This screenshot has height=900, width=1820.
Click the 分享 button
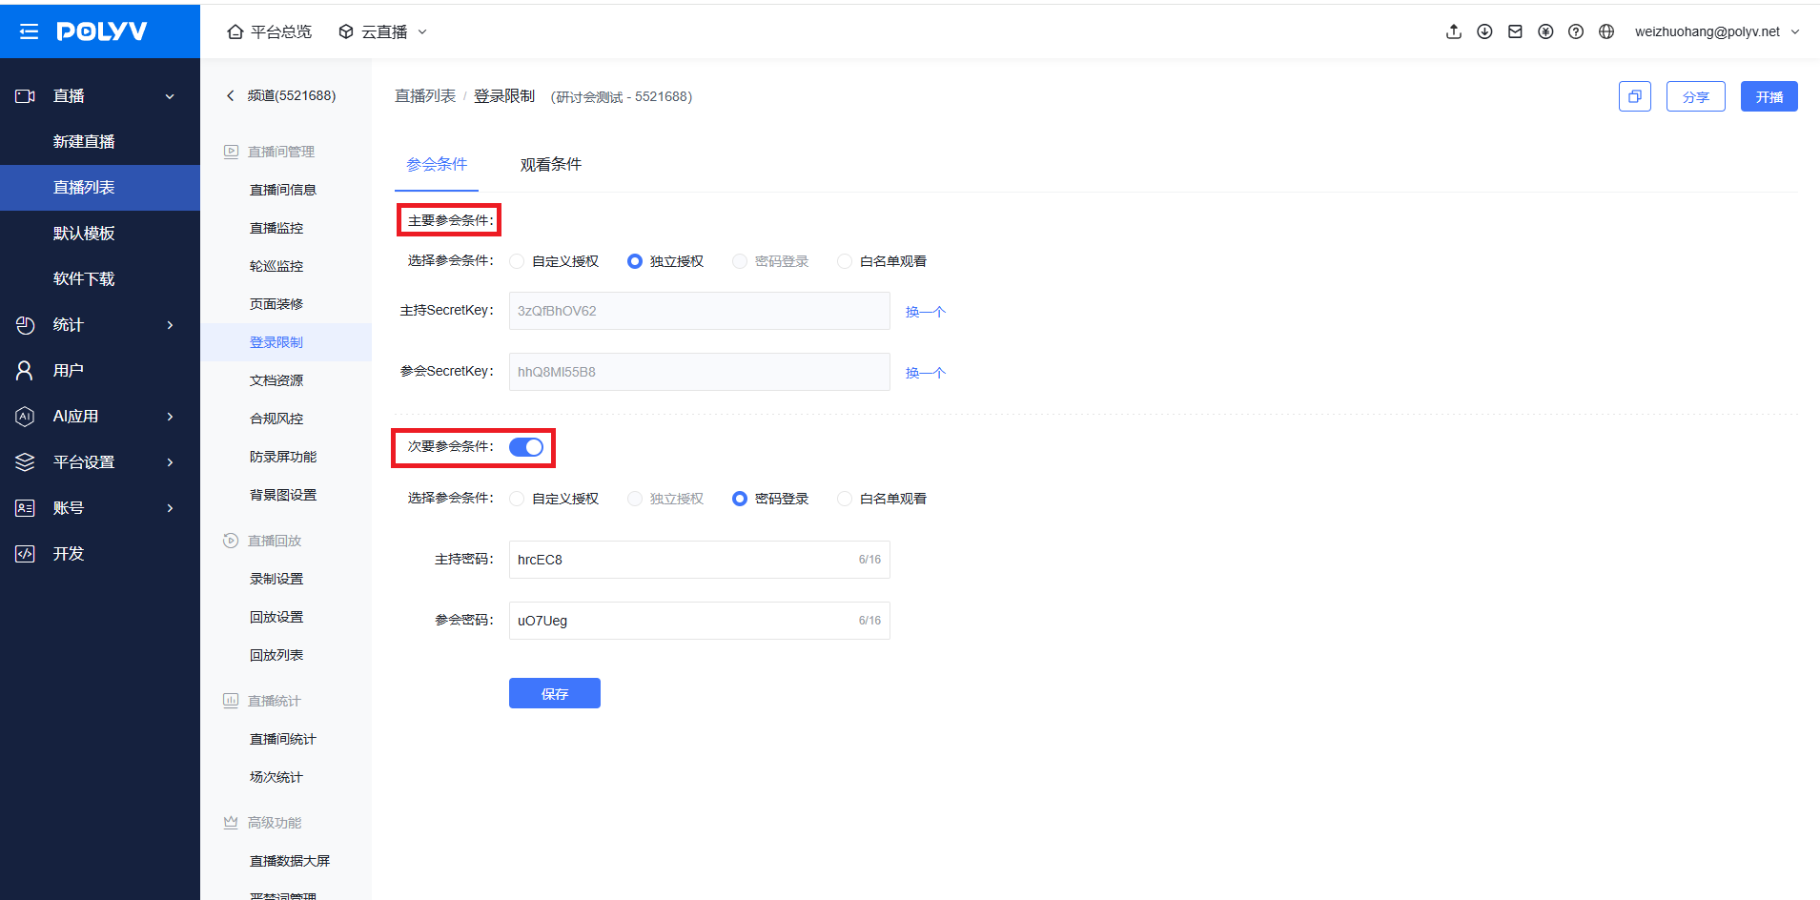coord(1696,96)
